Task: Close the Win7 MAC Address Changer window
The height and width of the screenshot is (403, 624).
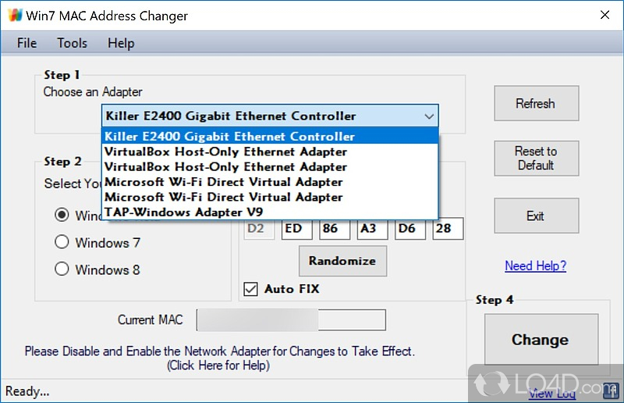Action: point(605,15)
